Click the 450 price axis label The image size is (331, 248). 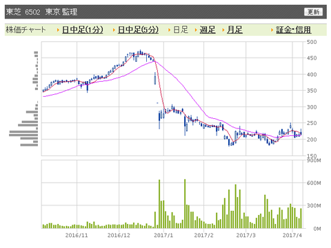(312, 58)
